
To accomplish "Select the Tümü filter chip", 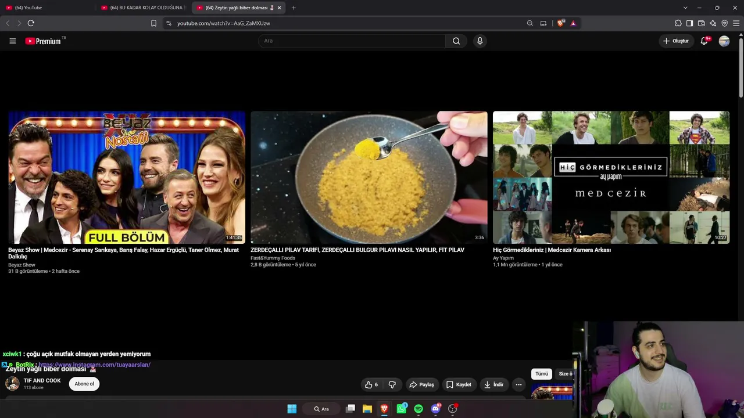I will click(x=542, y=374).
